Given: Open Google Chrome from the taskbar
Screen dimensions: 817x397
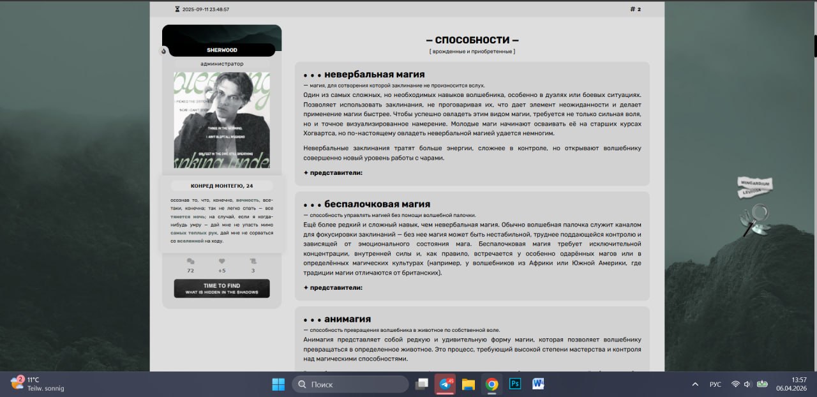Looking at the screenshot, I should (491, 384).
